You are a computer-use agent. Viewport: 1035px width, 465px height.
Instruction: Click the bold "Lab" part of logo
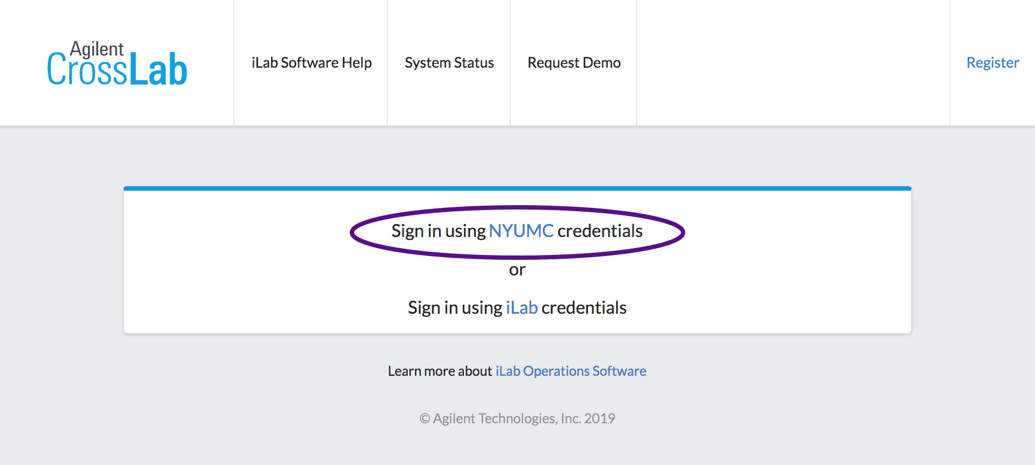158,70
